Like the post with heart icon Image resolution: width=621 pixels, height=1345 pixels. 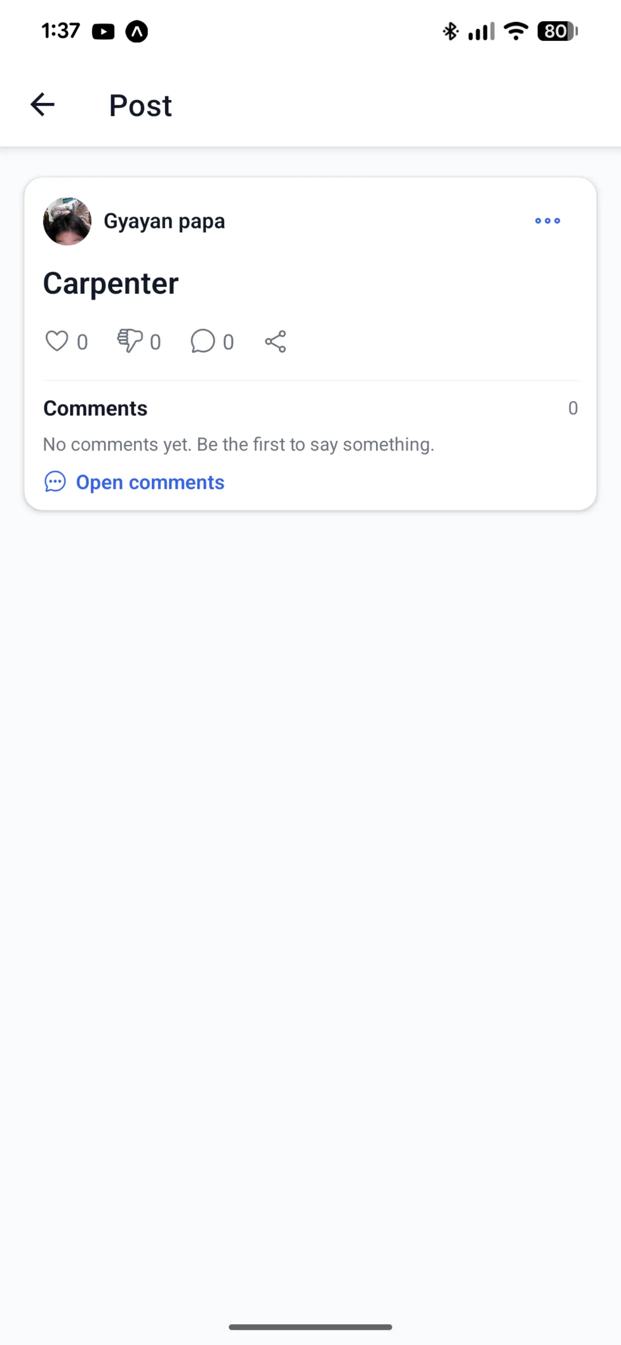(x=56, y=341)
